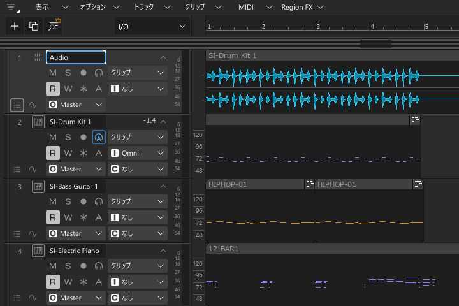The width and height of the screenshot is (459, 306).
Task: Open automation lanes for SI-Bass Guitar 1
Action: [33, 234]
